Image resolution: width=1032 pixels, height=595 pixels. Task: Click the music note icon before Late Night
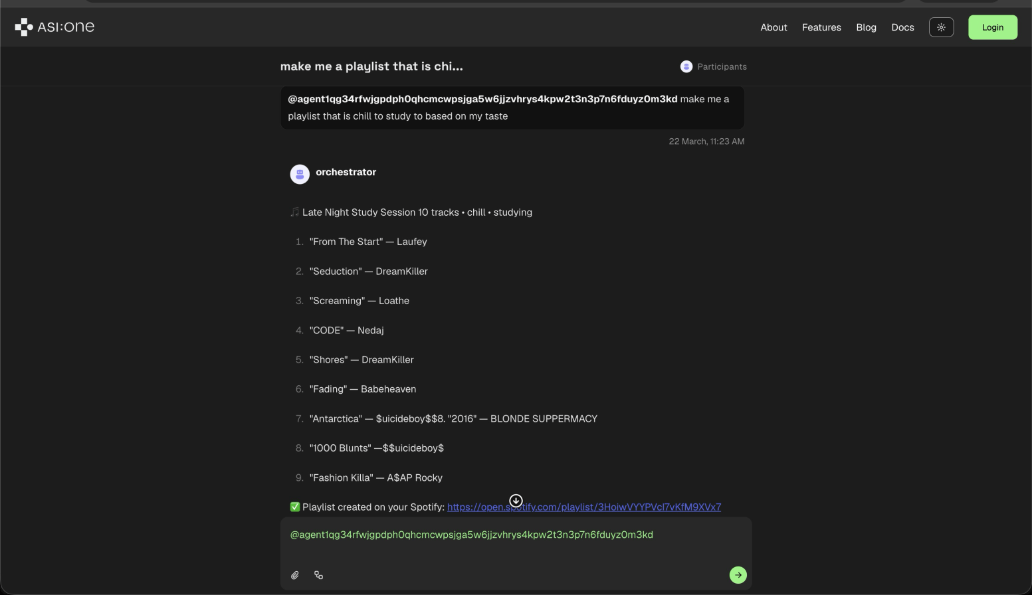pyautogui.click(x=294, y=212)
